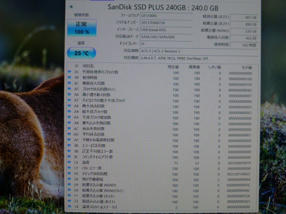Click status icon of row 05
This screenshot has height=214, width=286.
tap(69, 72)
